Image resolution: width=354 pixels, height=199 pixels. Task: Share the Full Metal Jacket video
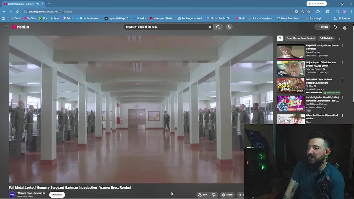(x=227, y=195)
